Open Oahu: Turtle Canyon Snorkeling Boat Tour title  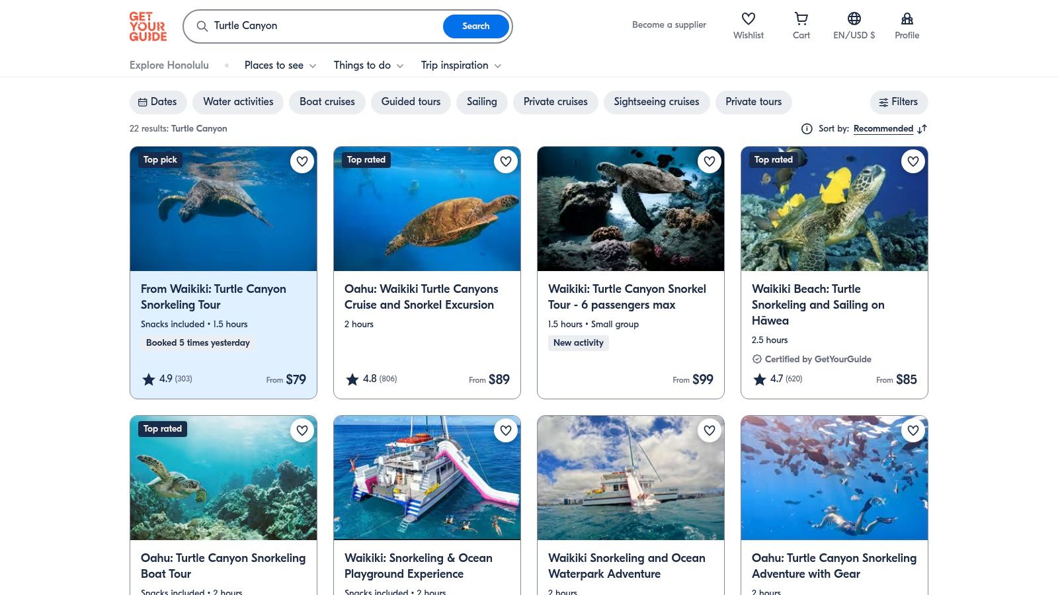click(x=223, y=566)
